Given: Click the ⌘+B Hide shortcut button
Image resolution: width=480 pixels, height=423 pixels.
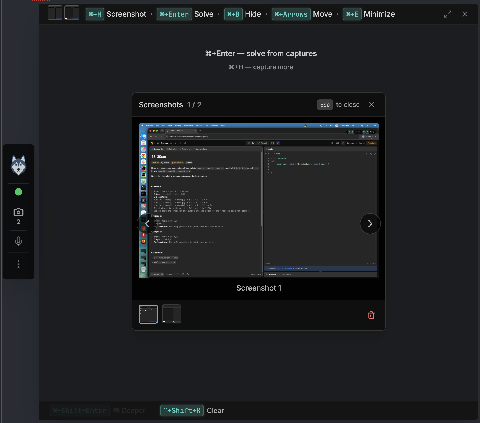Looking at the screenshot, I should tap(243, 14).
